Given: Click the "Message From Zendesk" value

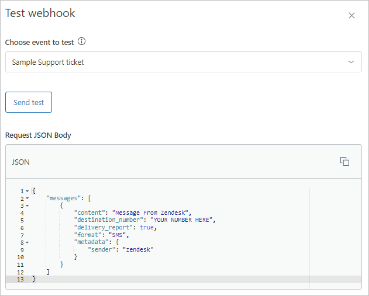Looking at the screenshot, I should pyautogui.click(x=150, y=213).
